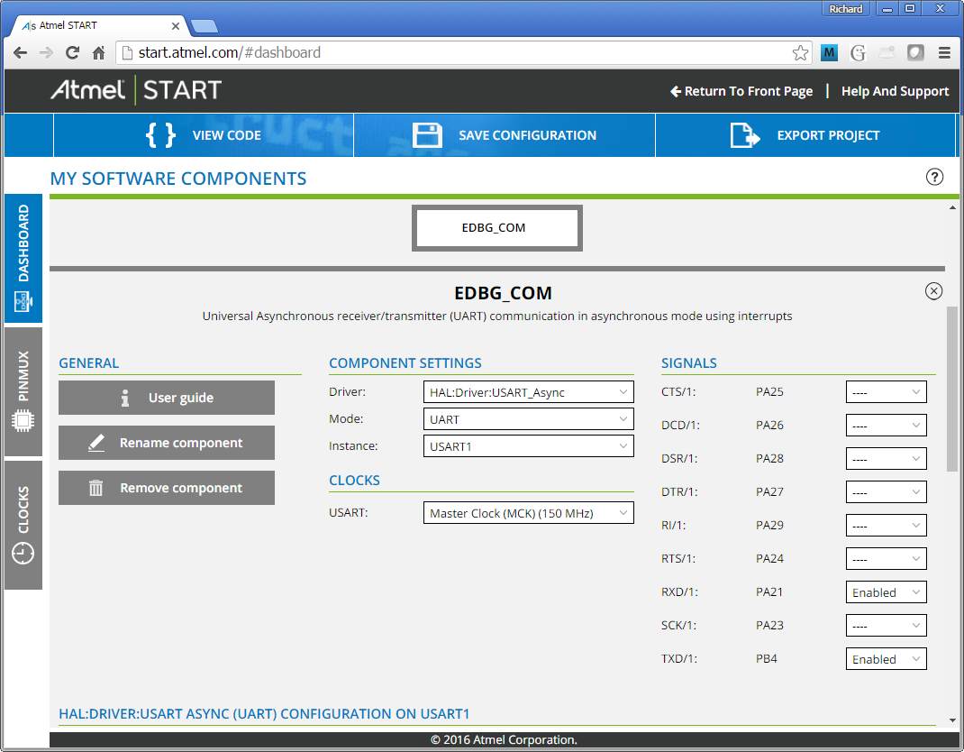Click the PB4 pin label

(766, 658)
